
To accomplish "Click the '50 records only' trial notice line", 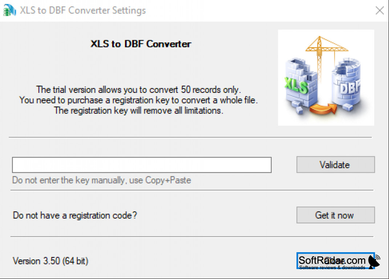I will click(138, 90).
